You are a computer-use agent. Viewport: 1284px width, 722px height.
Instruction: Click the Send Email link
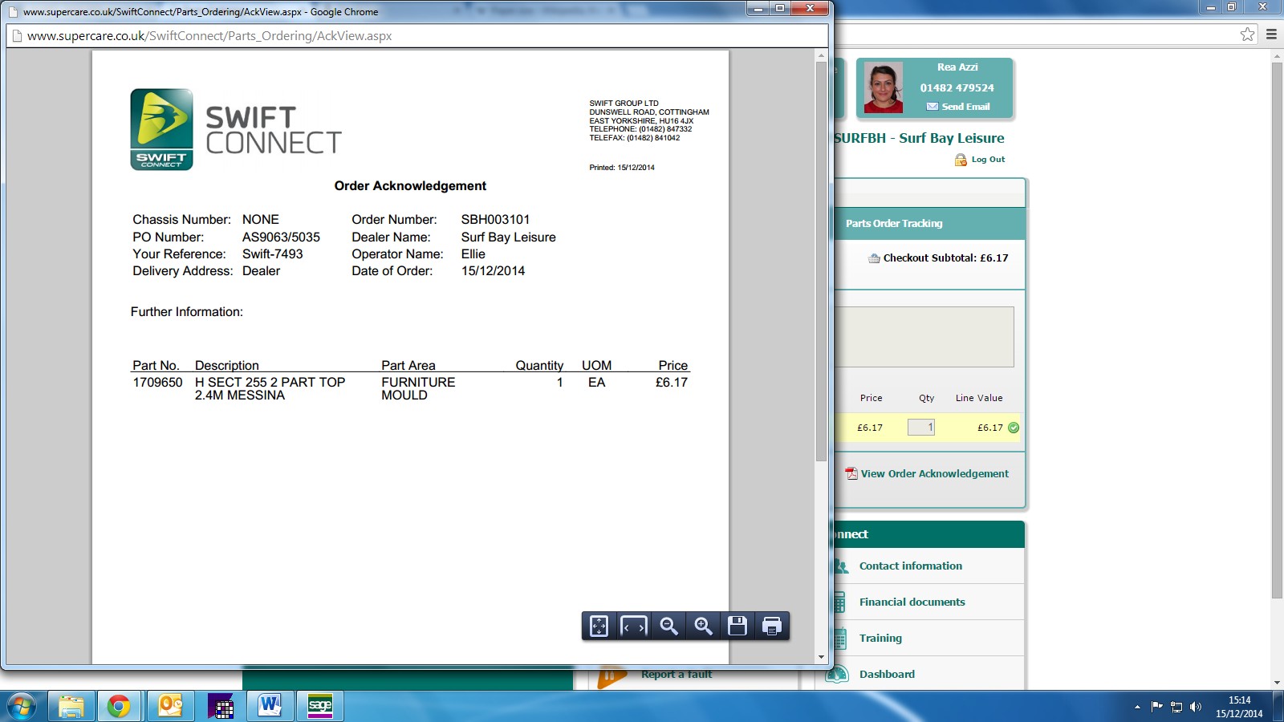[x=965, y=107]
